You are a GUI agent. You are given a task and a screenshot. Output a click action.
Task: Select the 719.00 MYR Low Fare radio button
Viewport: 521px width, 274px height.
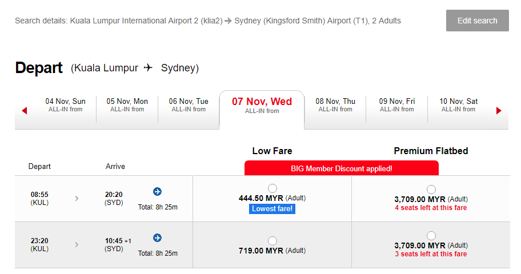272,240
